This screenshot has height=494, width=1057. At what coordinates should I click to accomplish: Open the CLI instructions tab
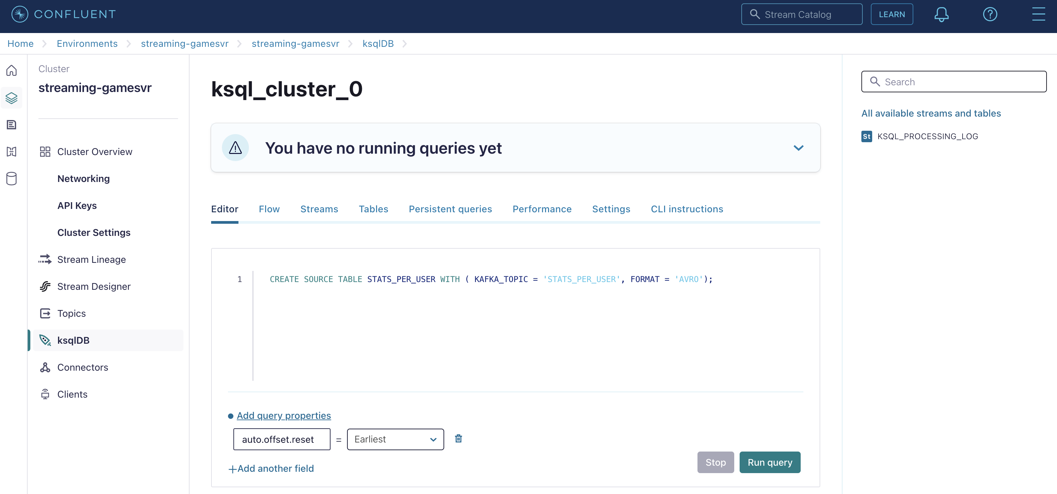[x=687, y=209]
